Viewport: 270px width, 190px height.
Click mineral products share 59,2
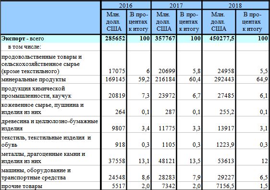(144, 79)
